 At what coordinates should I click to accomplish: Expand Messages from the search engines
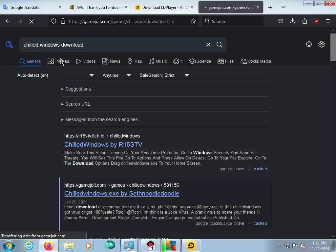99,119
